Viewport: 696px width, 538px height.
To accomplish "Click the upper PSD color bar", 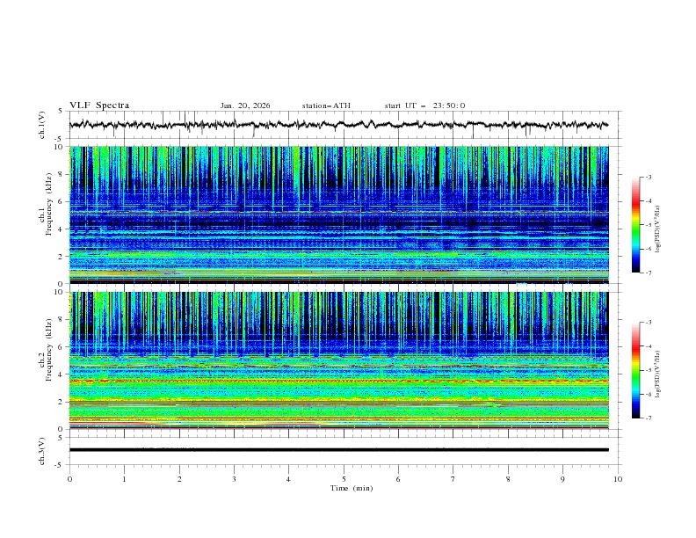I will pos(636,224).
